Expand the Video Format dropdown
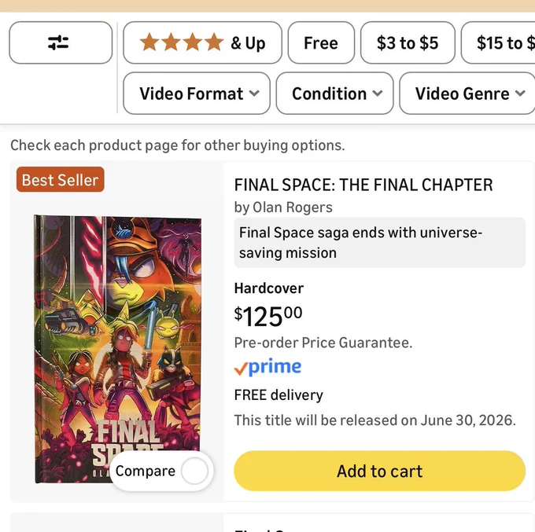This screenshot has height=532, width=535. pos(197,93)
